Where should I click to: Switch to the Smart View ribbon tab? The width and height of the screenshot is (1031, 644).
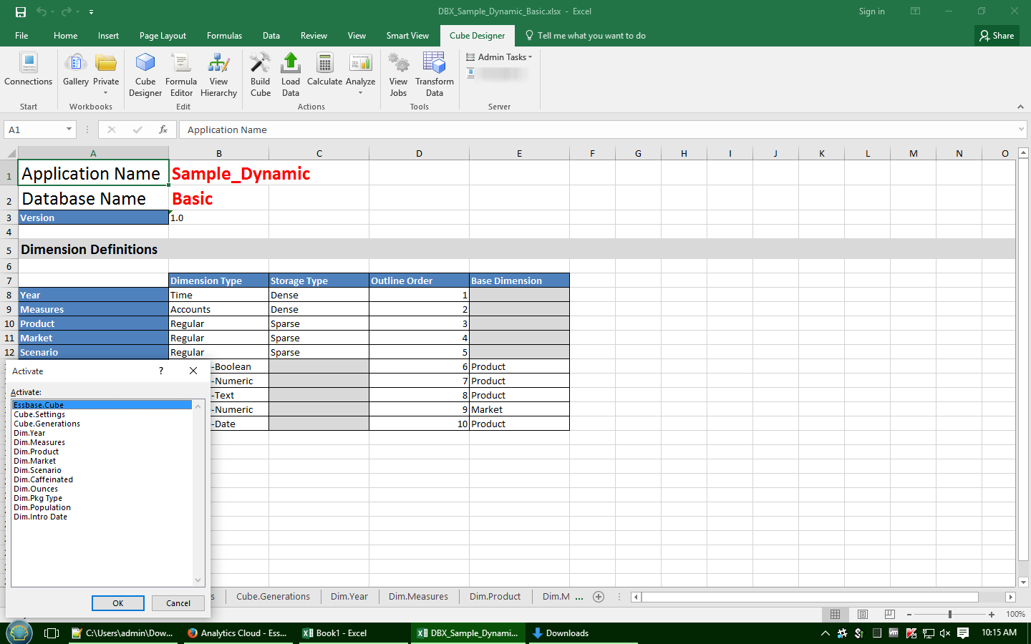coord(407,36)
